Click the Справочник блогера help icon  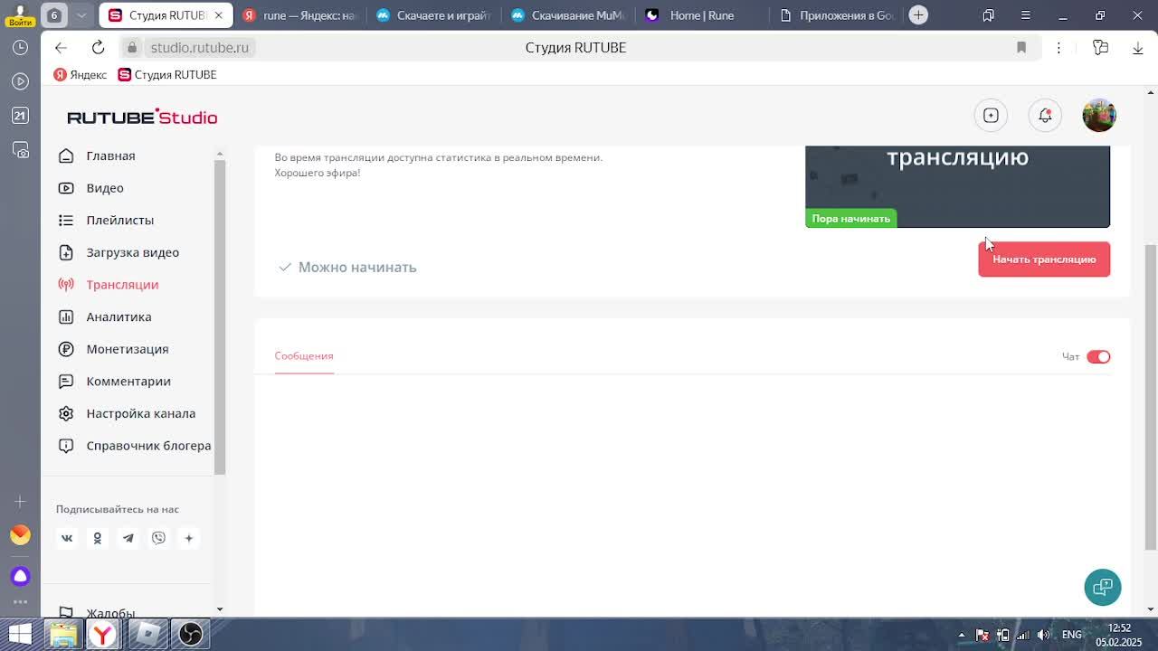pyautogui.click(x=66, y=446)
